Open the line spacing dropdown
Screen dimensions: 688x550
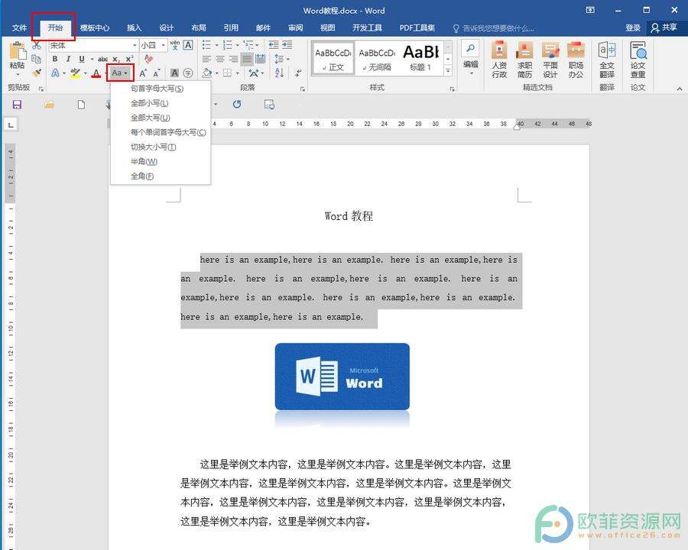click(281, 59)
